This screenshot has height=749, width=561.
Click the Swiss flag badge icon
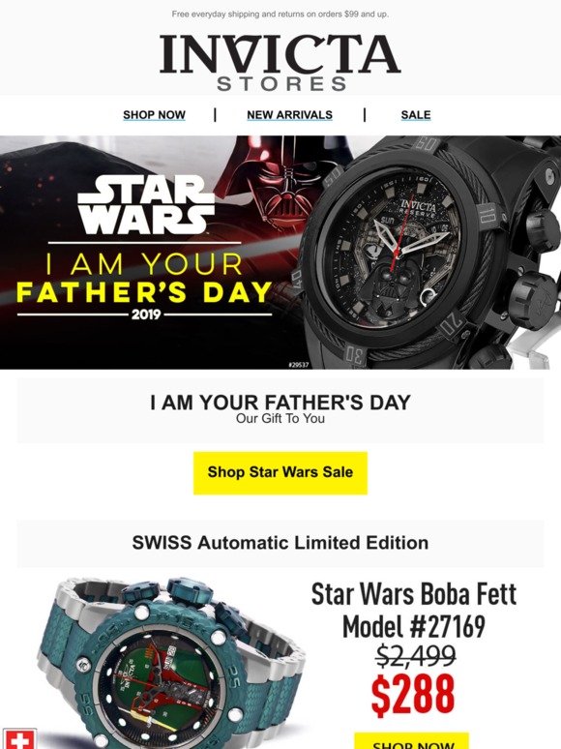(x=19, y=738)
